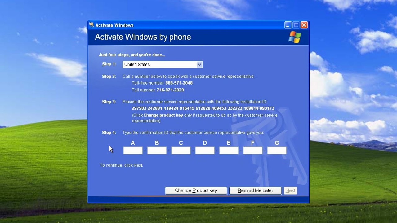
Task: Select the toll number 716-871-2929
Action: [x=170, y=90]
